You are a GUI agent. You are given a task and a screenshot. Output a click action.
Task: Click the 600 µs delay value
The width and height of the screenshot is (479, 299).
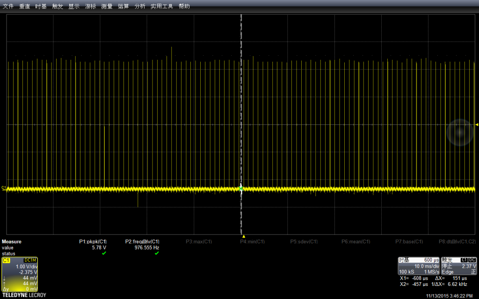pos(431,260)
